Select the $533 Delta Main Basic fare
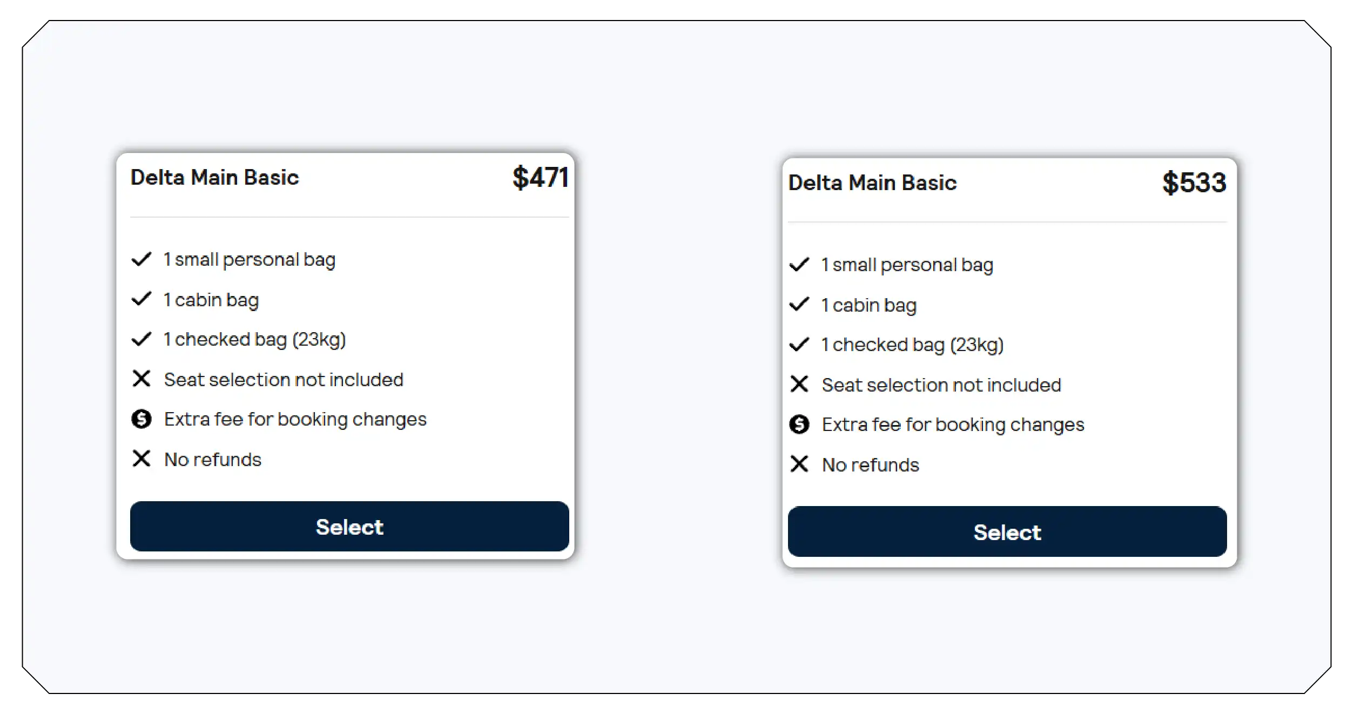Screen dimensions: 1354x714 click(x=1008, y=533)
